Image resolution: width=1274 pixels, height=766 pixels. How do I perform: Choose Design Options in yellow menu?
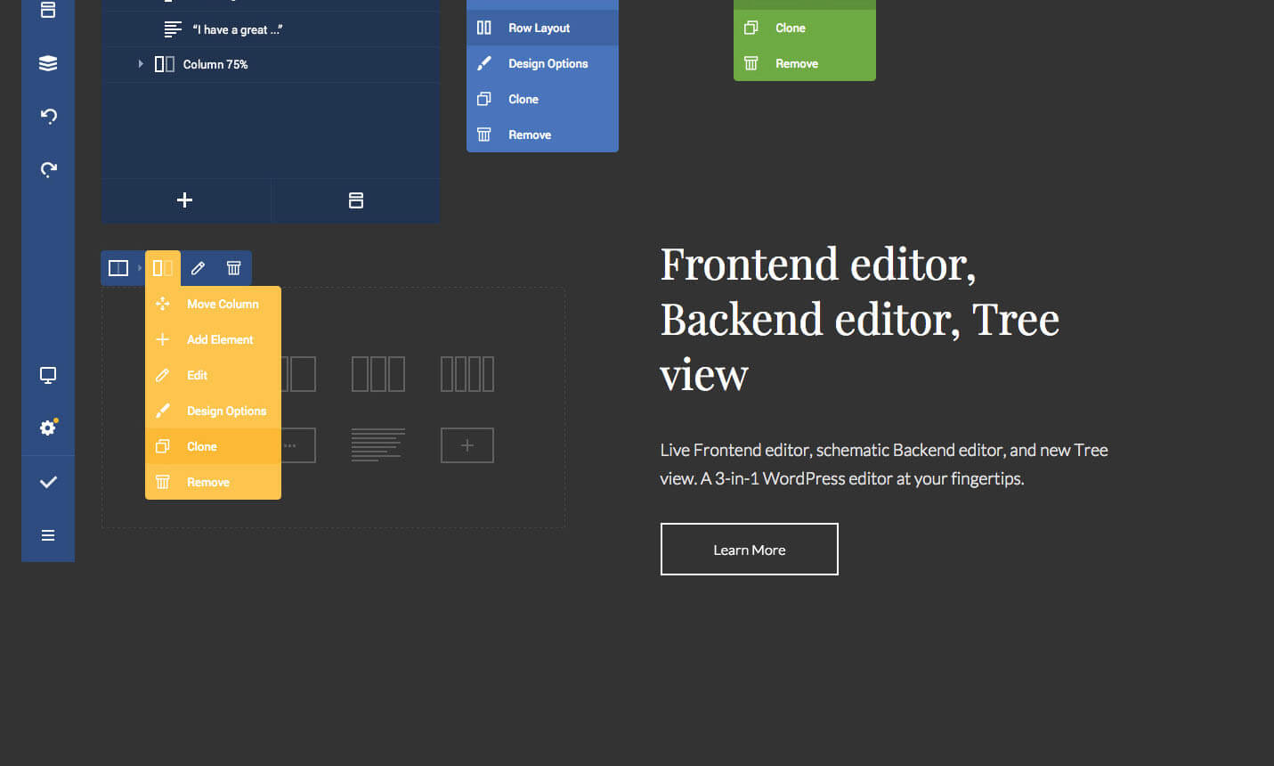pos(213,411)
